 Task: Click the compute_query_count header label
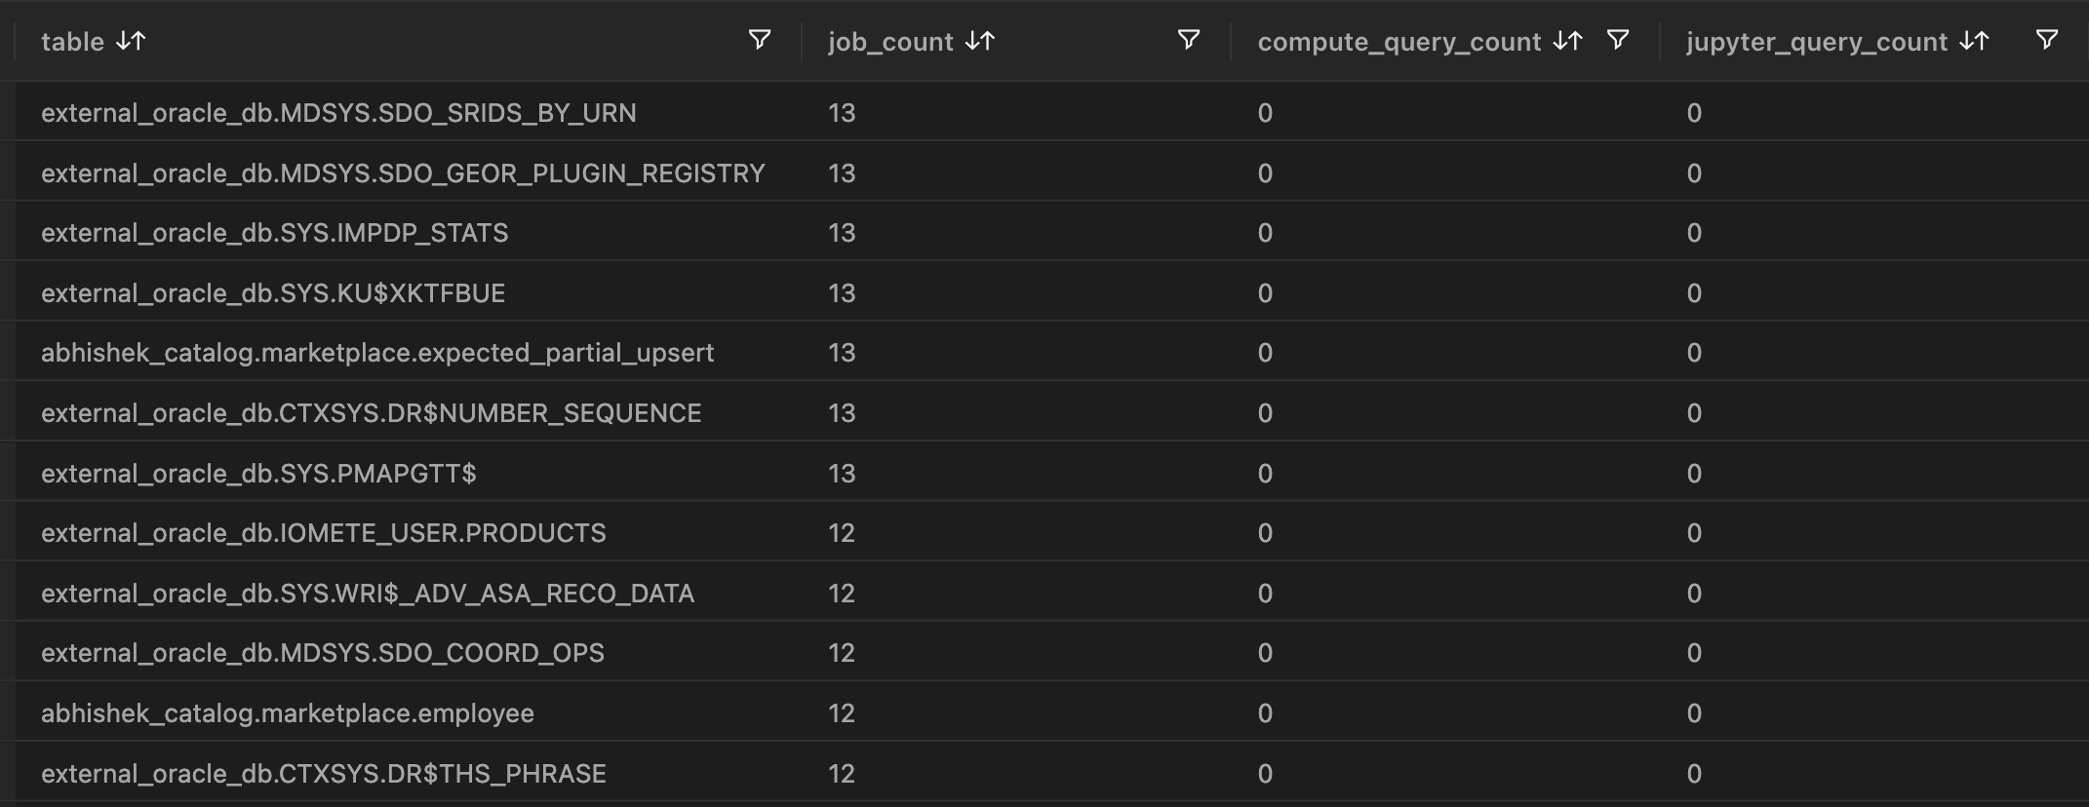point(1399,42)
